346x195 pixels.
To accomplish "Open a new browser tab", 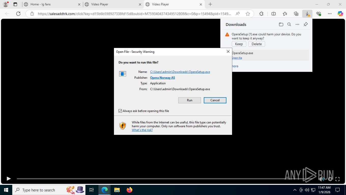I will click(210, 4).
